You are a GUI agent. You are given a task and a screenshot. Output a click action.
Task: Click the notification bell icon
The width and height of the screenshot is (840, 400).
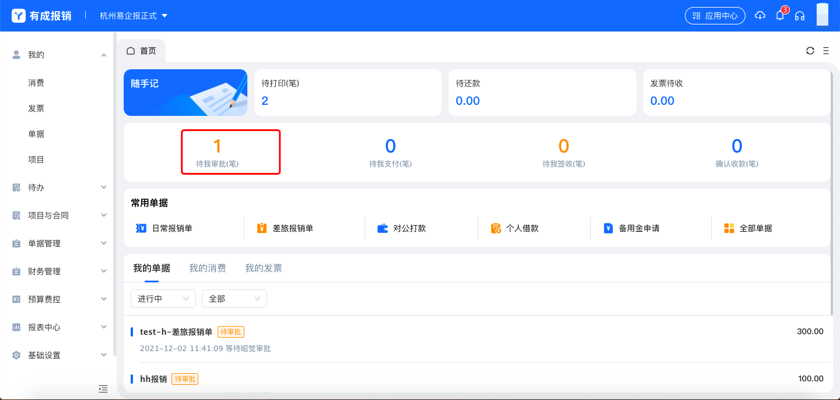point(779,16)
